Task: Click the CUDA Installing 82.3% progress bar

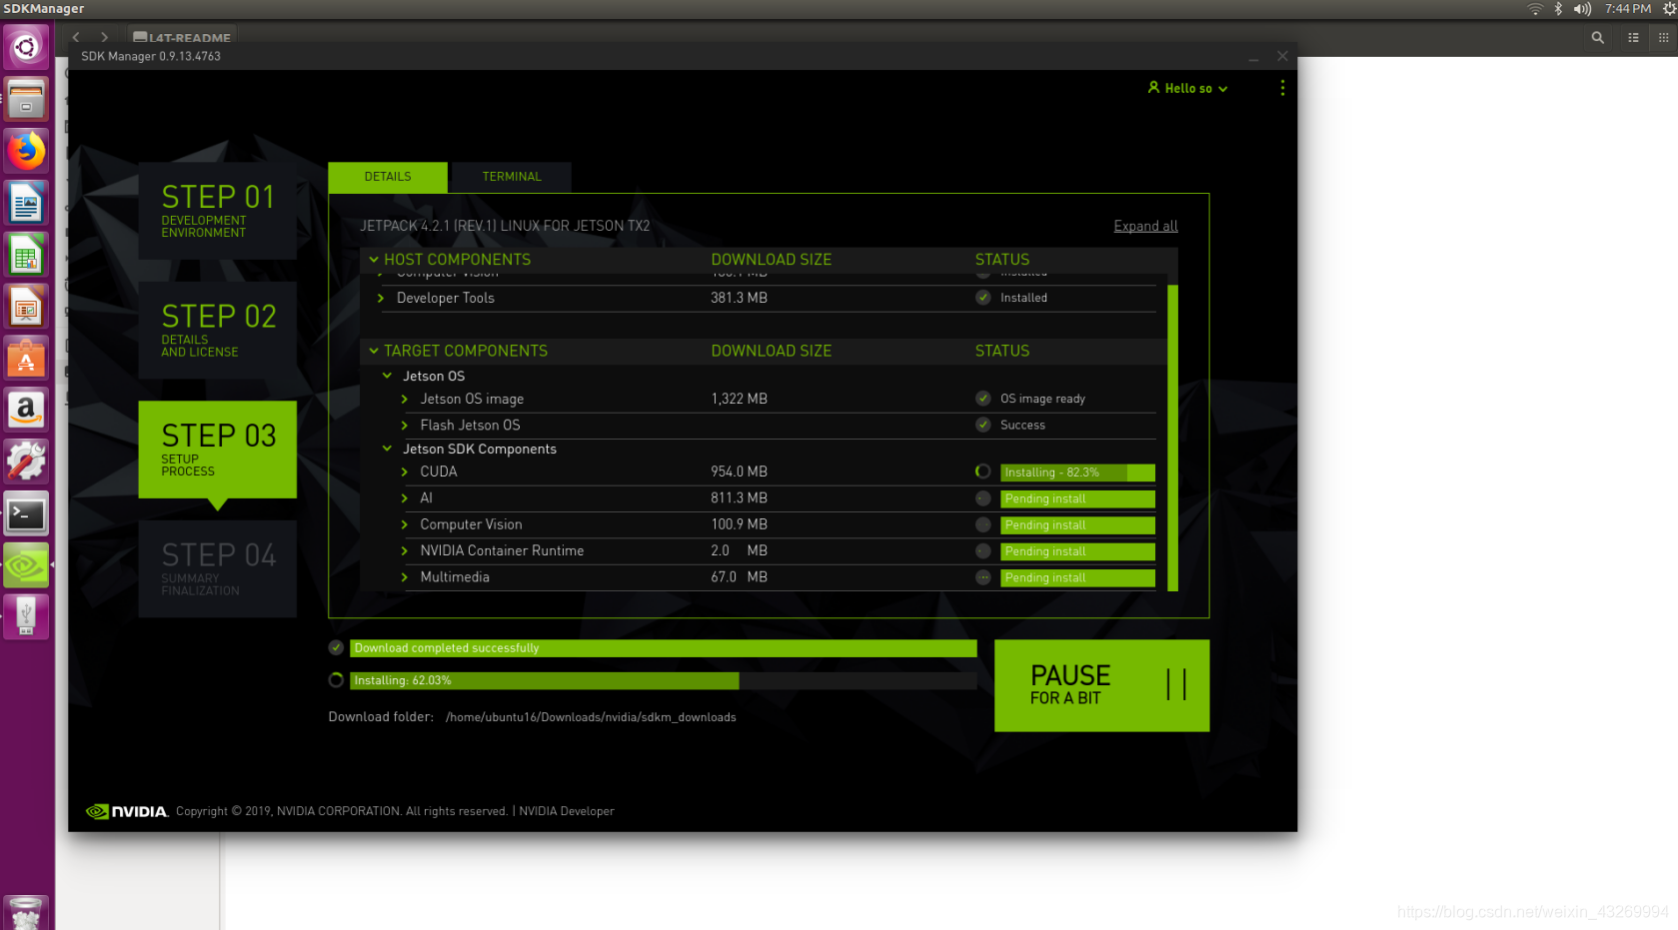Action: pyautogui.click(x=1077, y=472)
